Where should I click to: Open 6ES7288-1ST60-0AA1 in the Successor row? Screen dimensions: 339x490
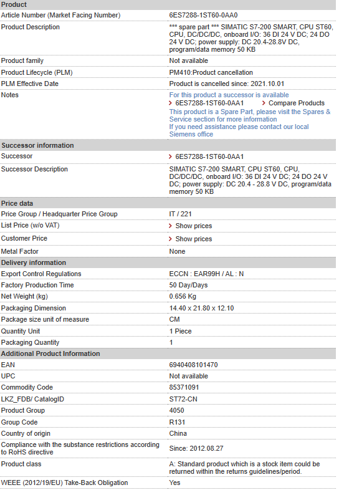(209, 156)
